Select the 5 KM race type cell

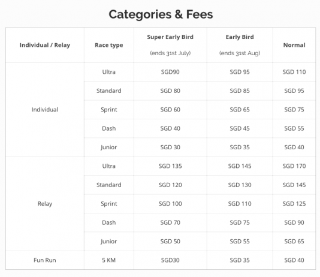click(x=109, y=260)
